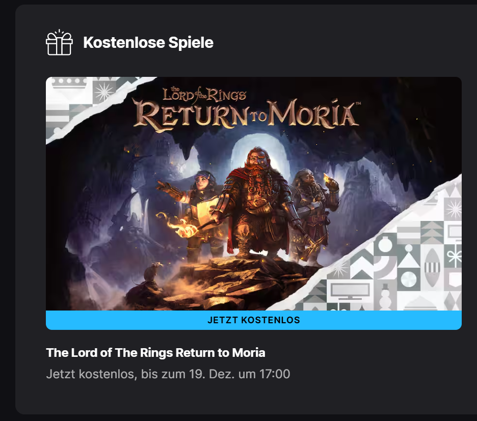
Task: Open the Kostenlose Spiele heading
Action: click(148, 43)
